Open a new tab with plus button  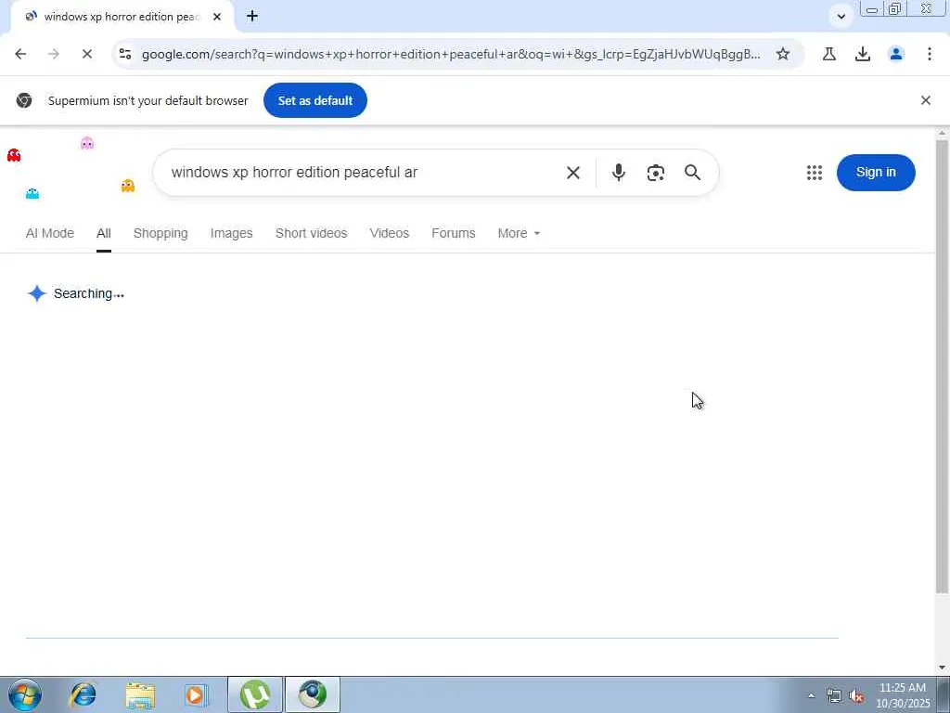tap(252, 17)
